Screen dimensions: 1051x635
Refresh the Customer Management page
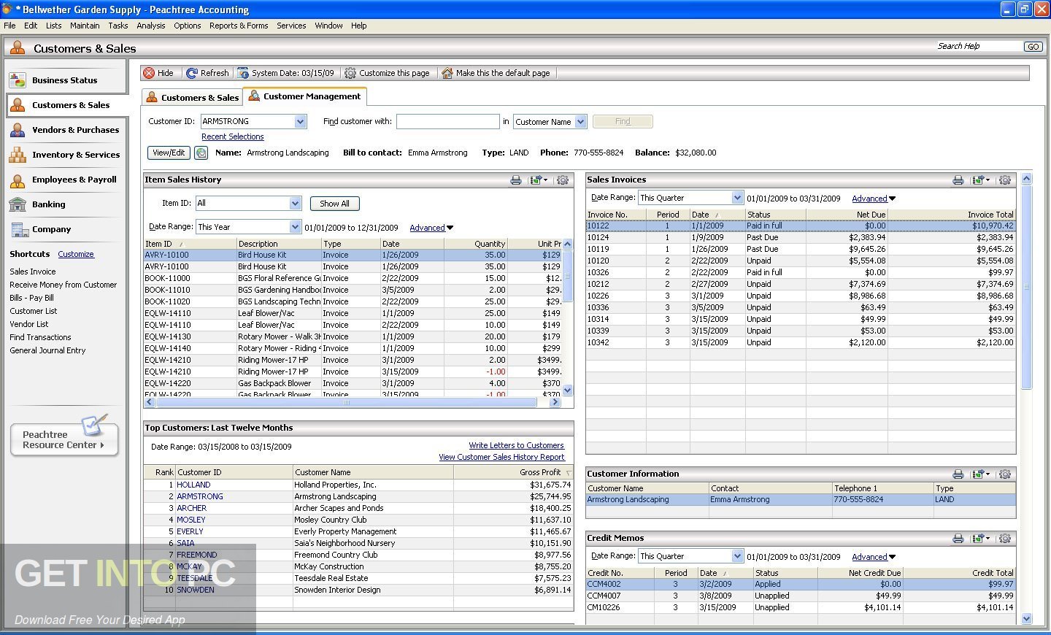(x=207, y=73)
